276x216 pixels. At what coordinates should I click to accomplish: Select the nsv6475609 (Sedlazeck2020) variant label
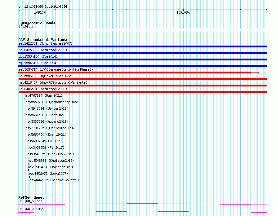(x=43, y=50)
